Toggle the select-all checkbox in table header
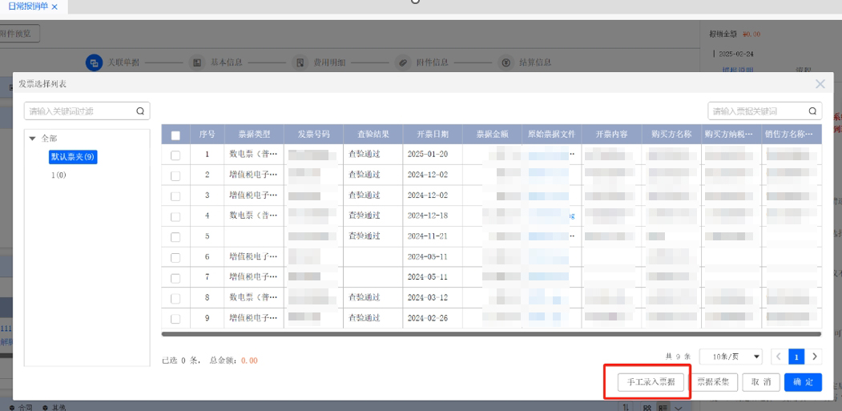Viewport: 842px width, 411px height. (175, 135)
